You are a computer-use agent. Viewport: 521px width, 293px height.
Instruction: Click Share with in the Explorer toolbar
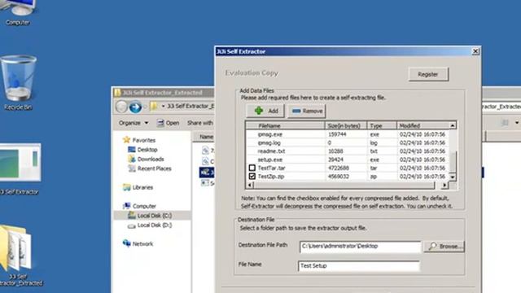(x=200, y=123)
